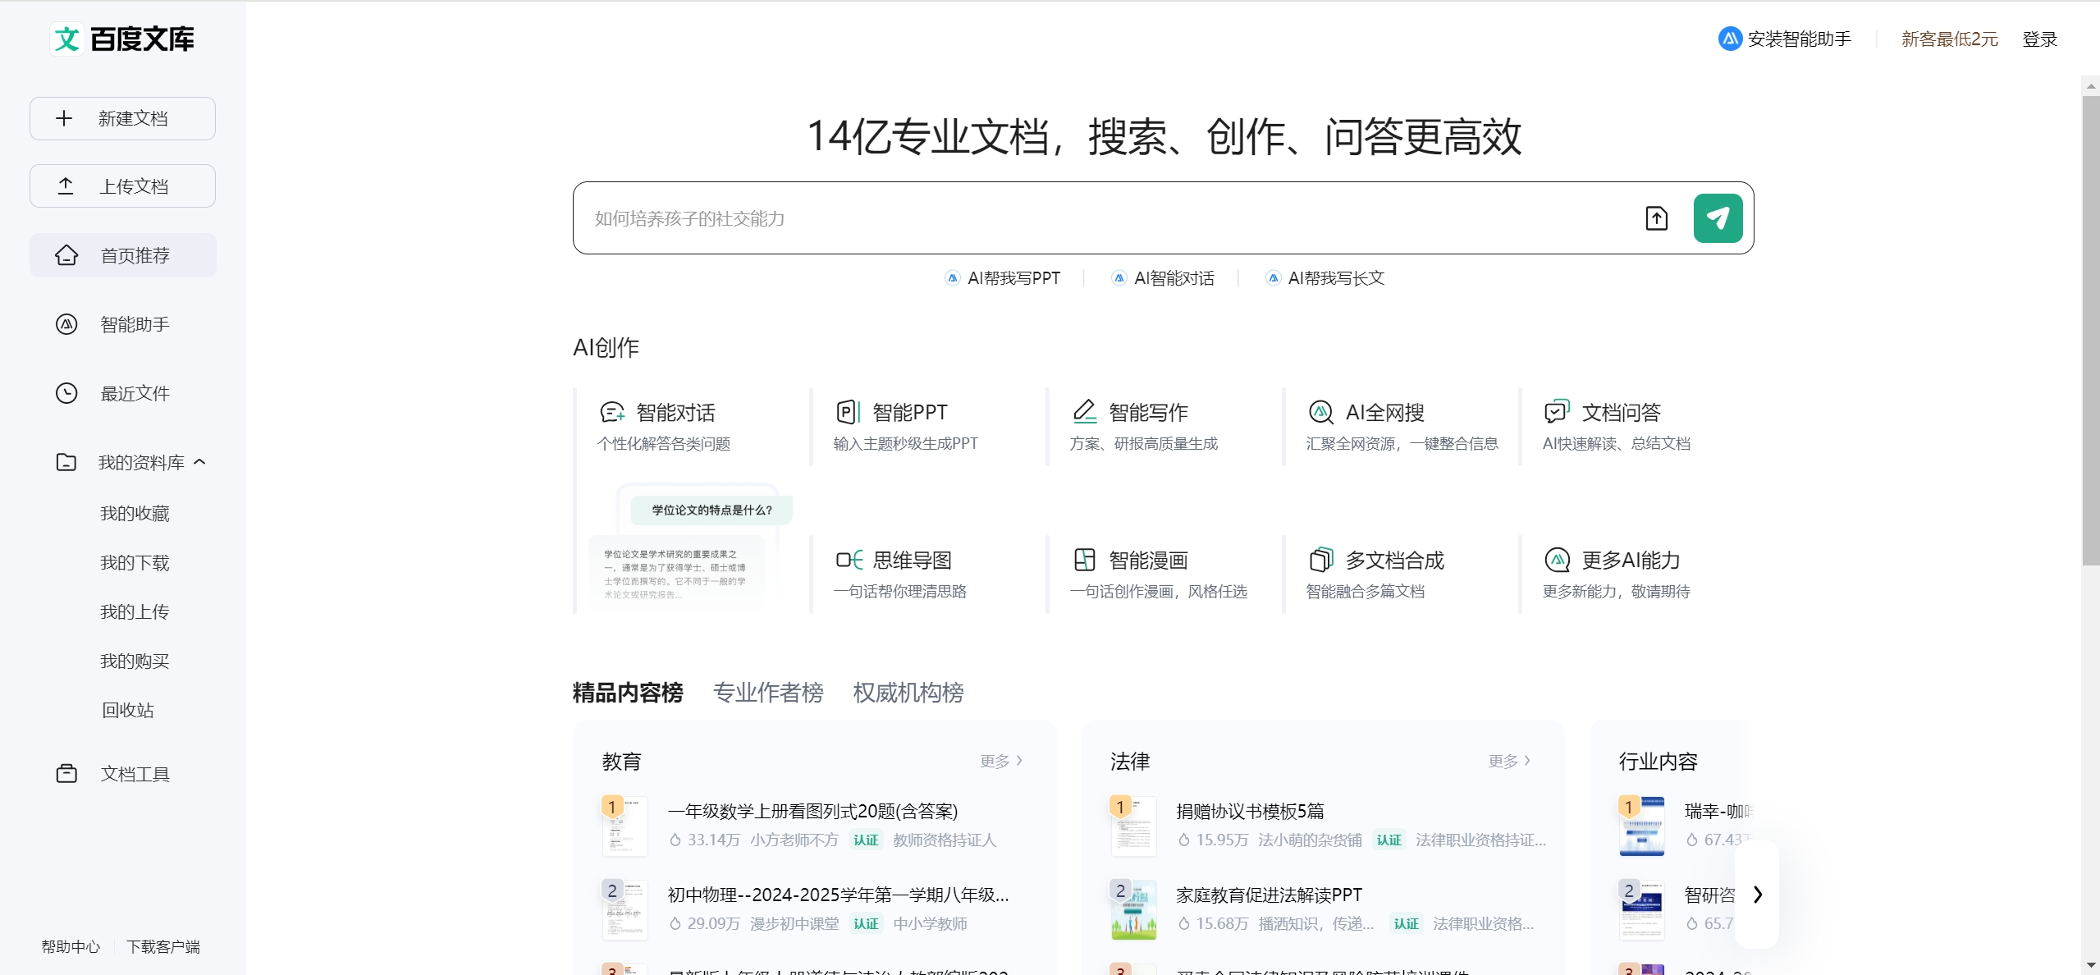The height and width of the screenshot is (975, 2100).
Task: Create a new document from sidebar
Action: click(121, 117)
